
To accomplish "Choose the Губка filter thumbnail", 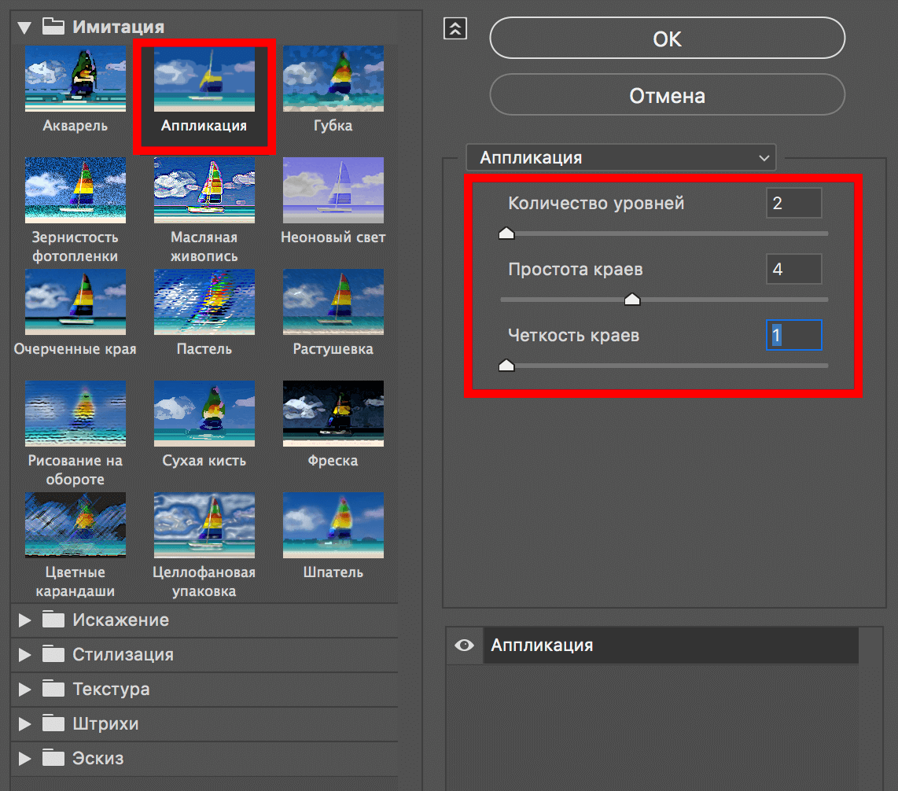I will 333,79.
